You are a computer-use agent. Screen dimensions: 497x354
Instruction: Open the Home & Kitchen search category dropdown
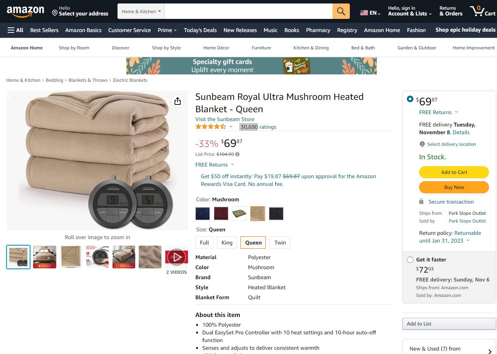[x=140, y=11]
